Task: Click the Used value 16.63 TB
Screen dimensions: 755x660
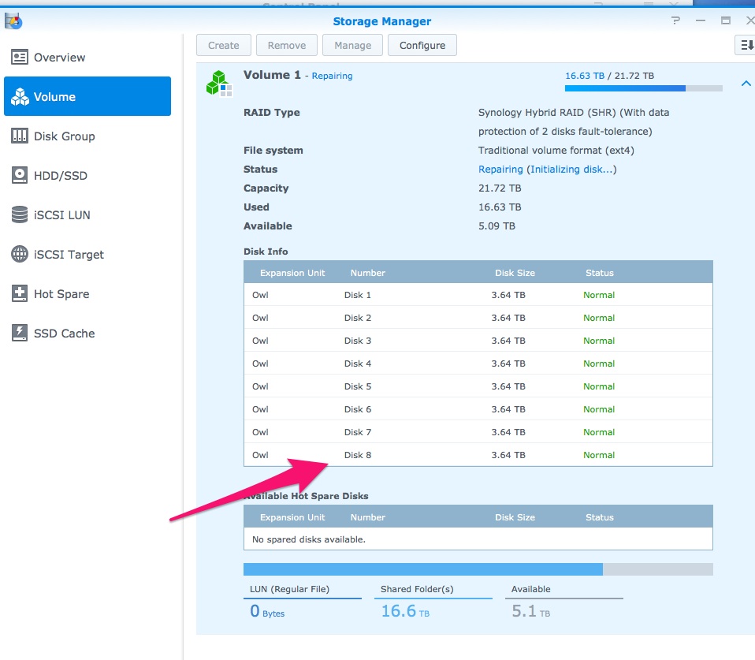Action: tap(500, 207)
